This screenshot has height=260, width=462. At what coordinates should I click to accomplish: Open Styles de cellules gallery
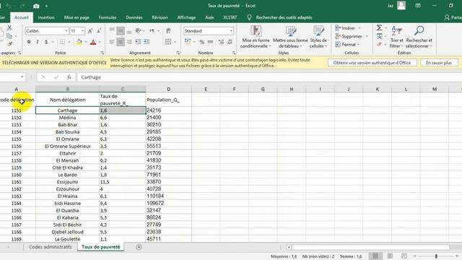(318, 37)
